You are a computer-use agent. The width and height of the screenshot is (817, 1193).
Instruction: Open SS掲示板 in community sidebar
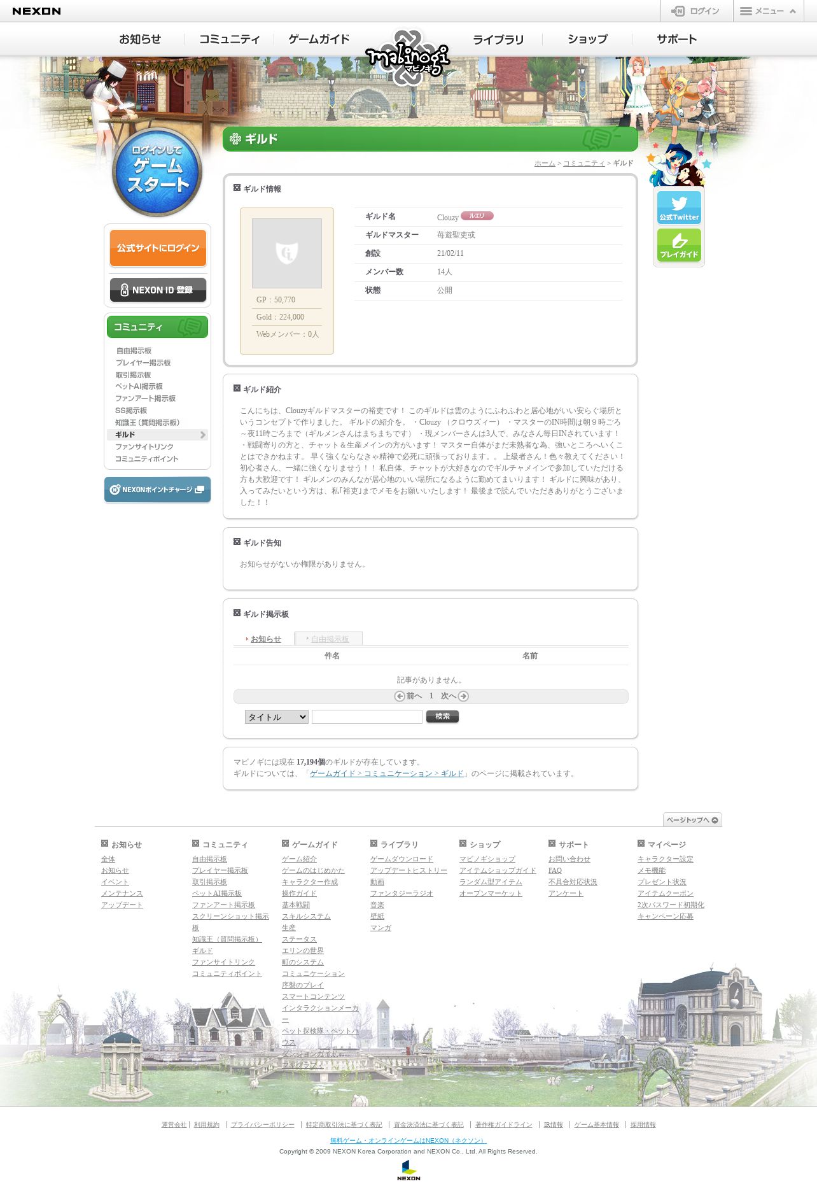(131, 411)
